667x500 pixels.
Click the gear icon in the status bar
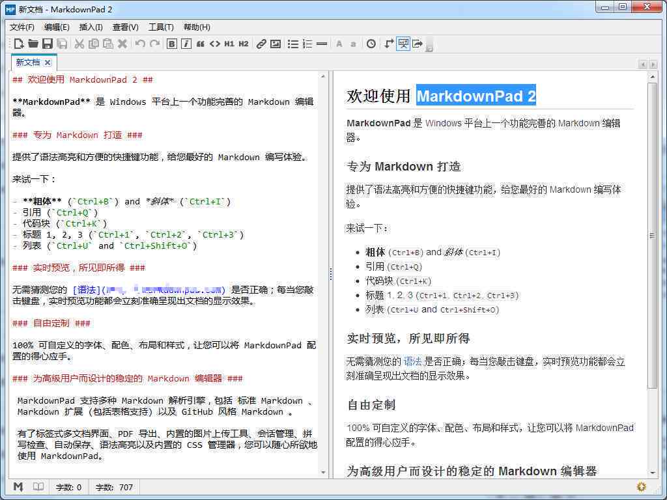coord(641,486)
